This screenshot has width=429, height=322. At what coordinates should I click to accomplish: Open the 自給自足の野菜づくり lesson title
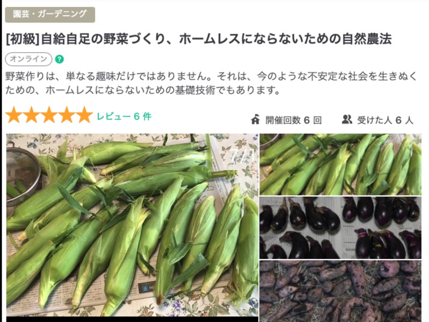(198, 39)
